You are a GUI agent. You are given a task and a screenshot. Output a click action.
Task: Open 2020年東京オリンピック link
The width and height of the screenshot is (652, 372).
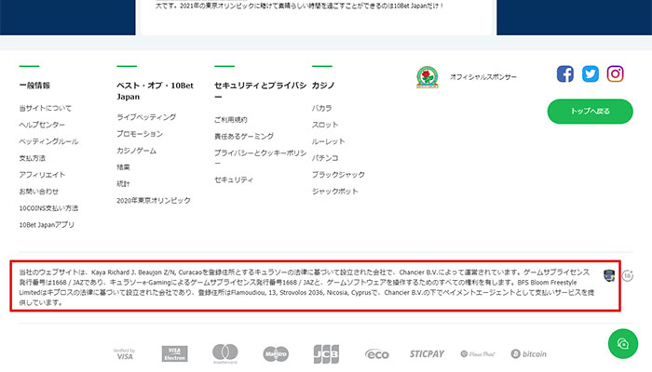(x=154, y=200)
